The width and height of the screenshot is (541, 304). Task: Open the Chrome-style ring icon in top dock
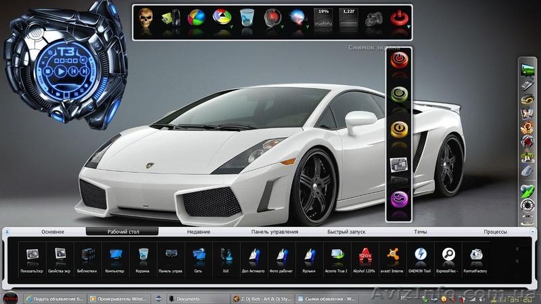tap(222, 16)
